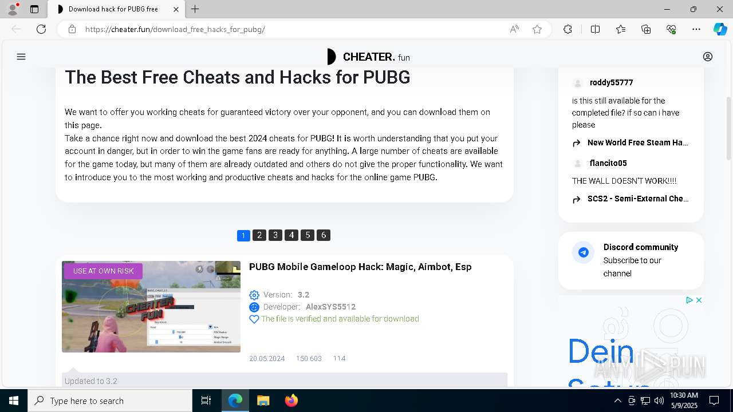
Task: Go to pagination page 2
Action: pyautogui.click(x=259, y=235)
